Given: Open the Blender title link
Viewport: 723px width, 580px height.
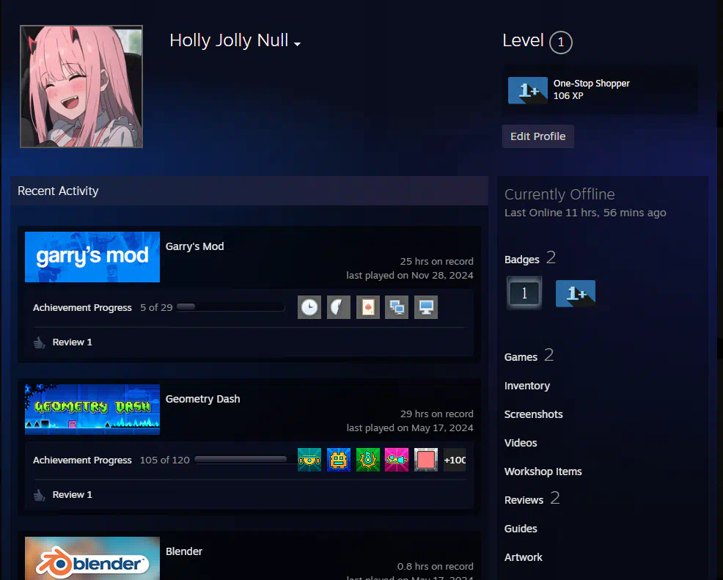Looking at the screenshot, I should pos(184,551).
